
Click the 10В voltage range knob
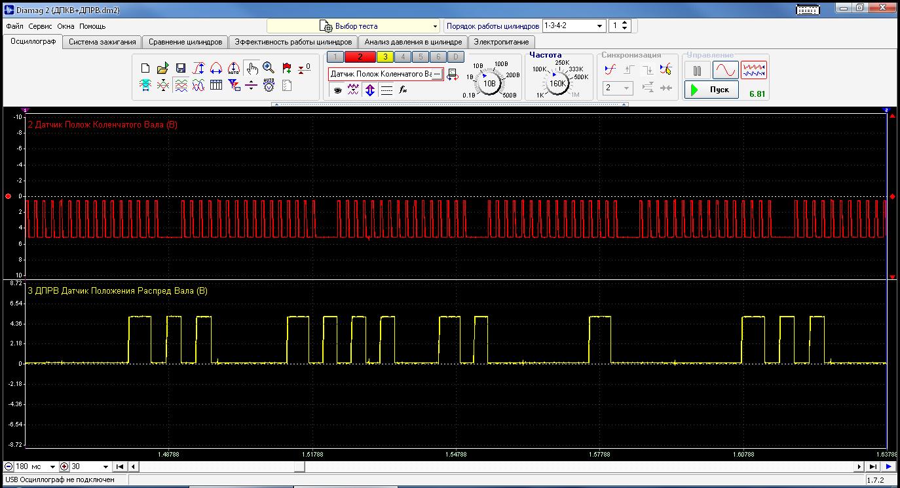489,82
